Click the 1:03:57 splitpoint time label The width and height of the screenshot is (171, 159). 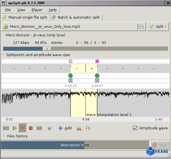(x=97, y=86)
